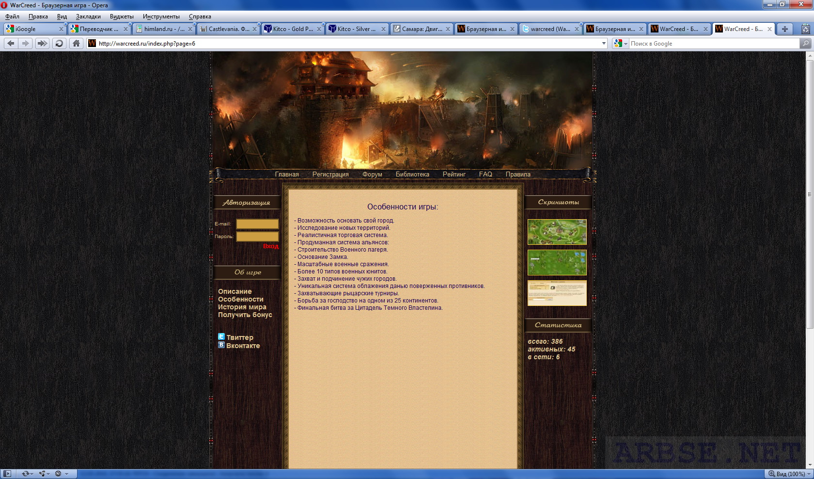This screenshot has width=814, height=479.
Task: Focus the Пароль password field
Action: pos(257,237)
